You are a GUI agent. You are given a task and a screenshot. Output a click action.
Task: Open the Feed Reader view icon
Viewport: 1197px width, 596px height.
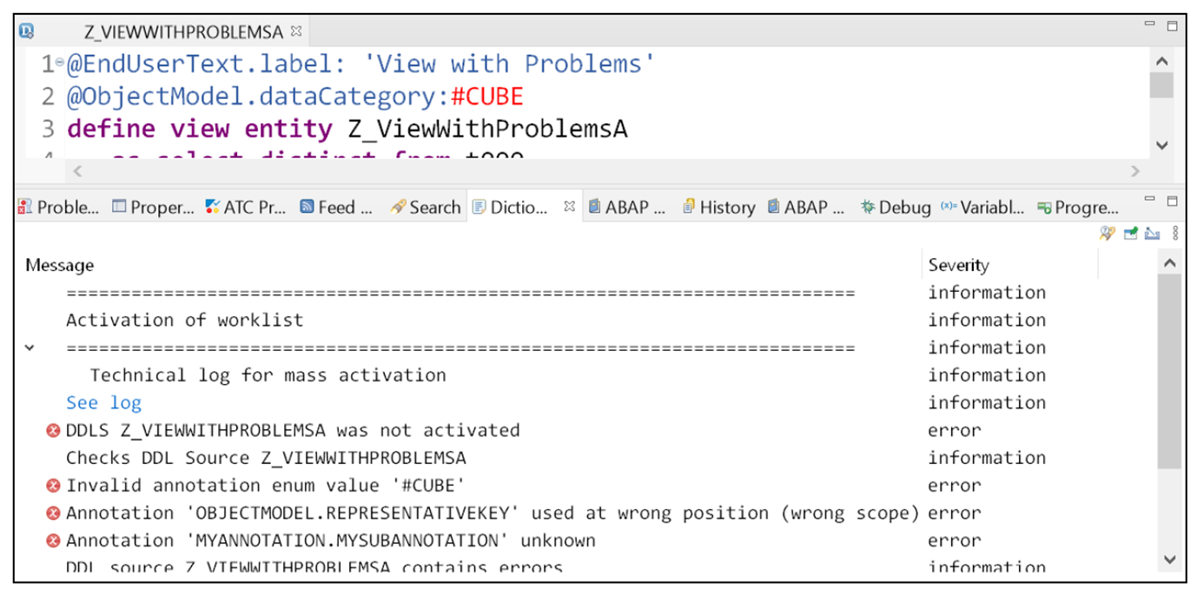click(308, 207)
